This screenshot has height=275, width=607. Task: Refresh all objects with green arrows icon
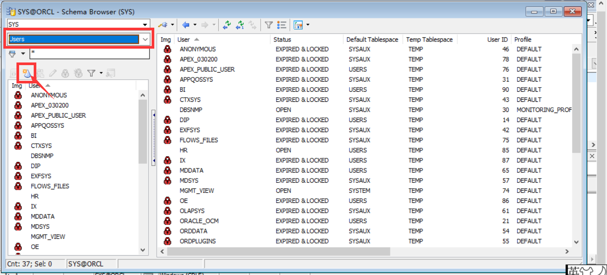227,25
